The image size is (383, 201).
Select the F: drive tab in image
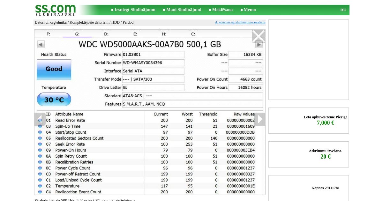[x=49, y=34]
